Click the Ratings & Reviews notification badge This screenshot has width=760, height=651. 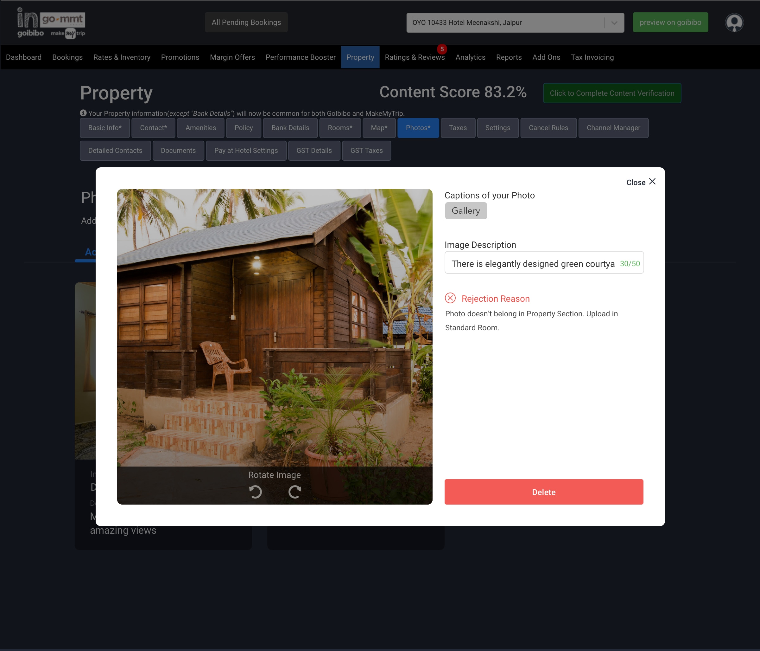(x=442, y=49)
